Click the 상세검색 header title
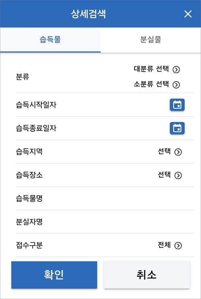This screenshot has width=201, height=299. click(88, 14)
